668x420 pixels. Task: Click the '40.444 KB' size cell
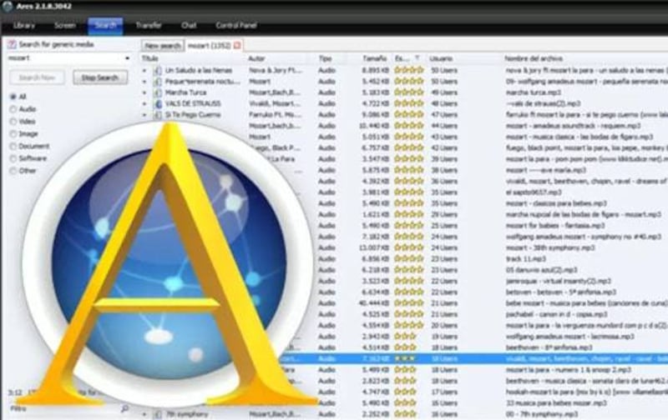pyautogui.click(x=374, y=303)
